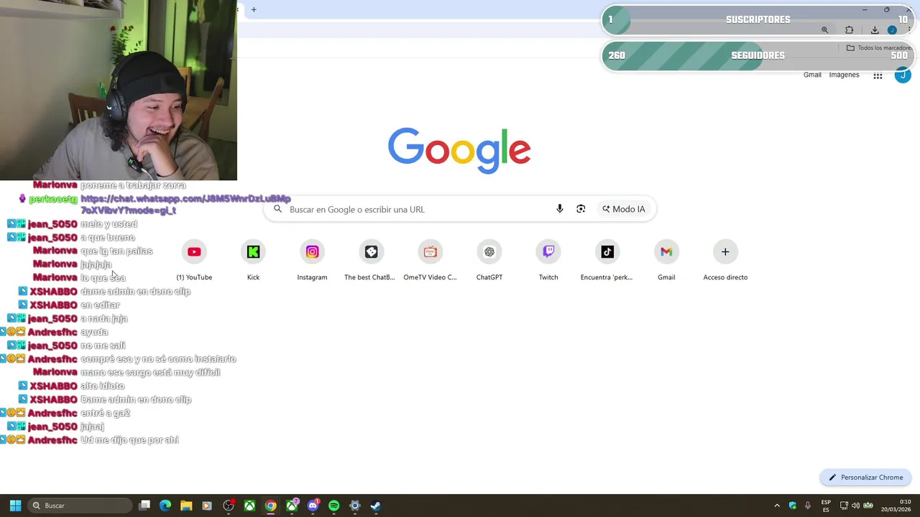Screen dimensions: 920x517
Task: Switch to Chrome on the taskbar
Action: 270,506
